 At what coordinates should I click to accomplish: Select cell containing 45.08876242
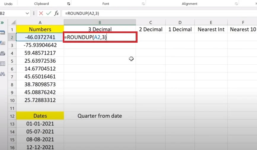point(40,92)
